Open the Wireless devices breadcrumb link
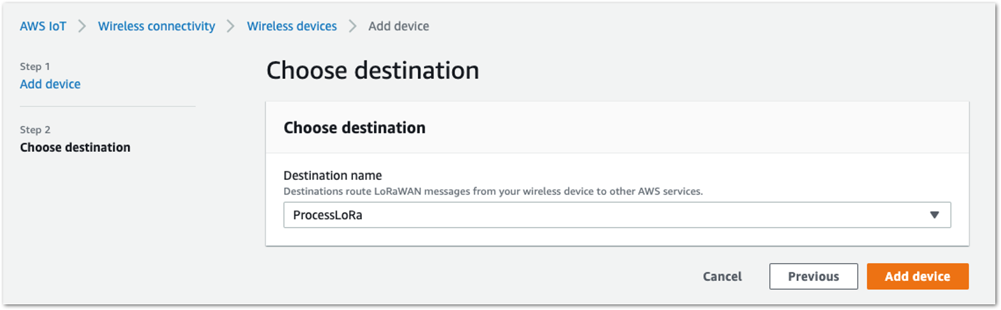Screen dimensions: 1001x310 tap(292, 26)
